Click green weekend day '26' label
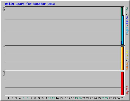The image size is (130, 101). click(x=103, y=98)
